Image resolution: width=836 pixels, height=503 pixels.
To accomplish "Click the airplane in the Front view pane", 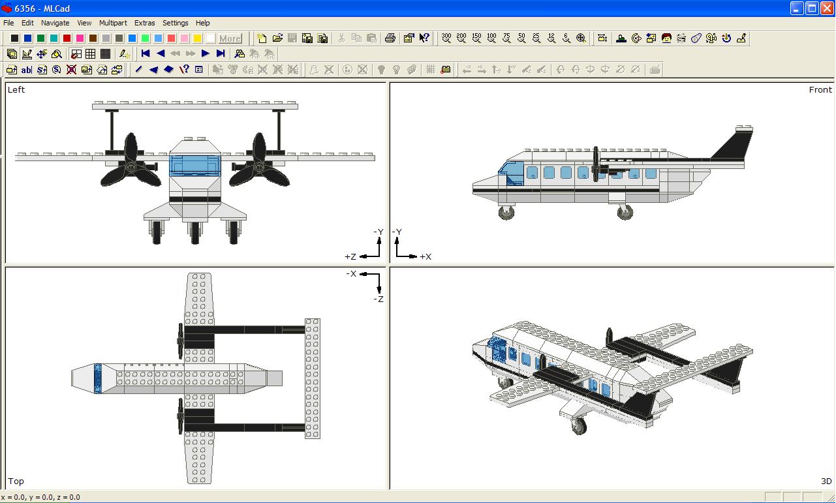I will click(612, 173).
